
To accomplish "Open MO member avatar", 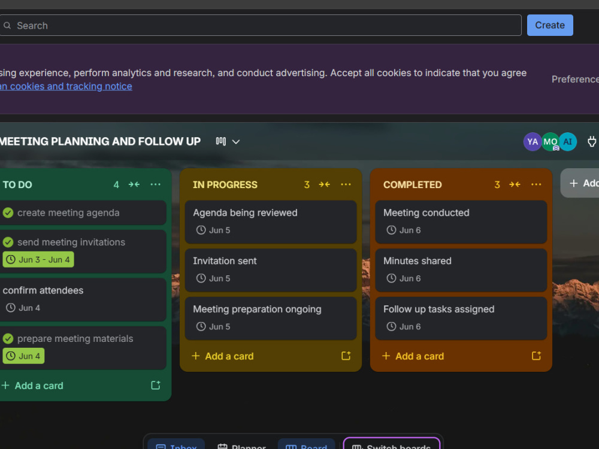I will [550, 142].
